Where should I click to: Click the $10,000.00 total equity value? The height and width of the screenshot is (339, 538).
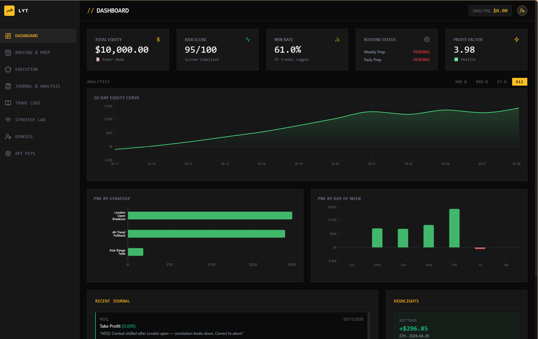click(122, 50)
